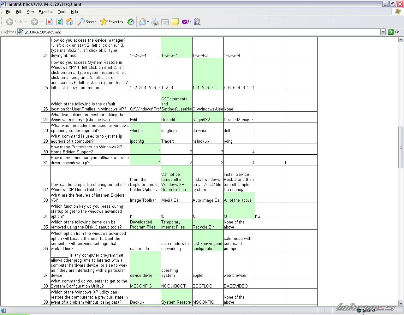Print the page with the printer icon

pos(155,22)
